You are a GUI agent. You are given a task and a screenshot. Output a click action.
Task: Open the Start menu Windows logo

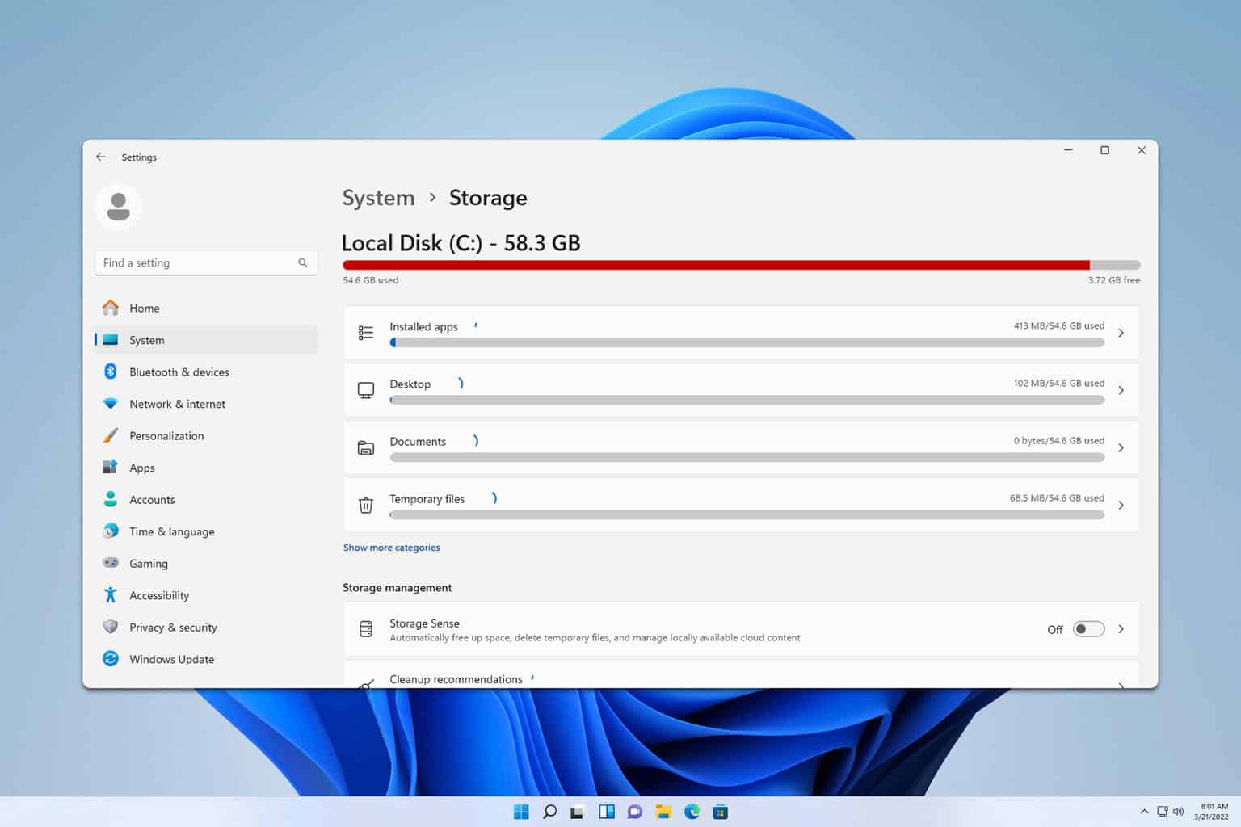coord(521,812)
